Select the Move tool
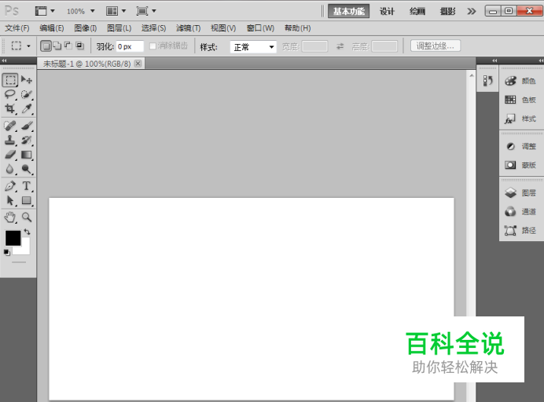This screenshot has width=544, height=402. [27, 80]
